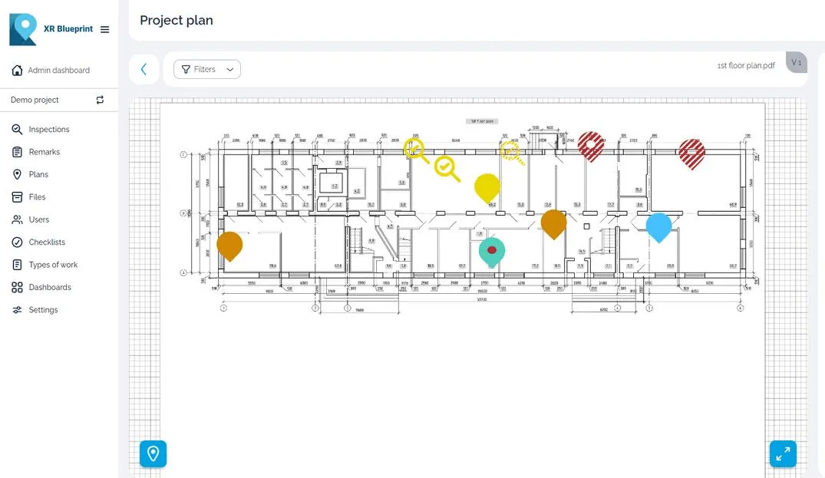Viewport: 825px width, 478px height.
Task: Open Remarks in the sidebar
Action: tap(45, 152)
